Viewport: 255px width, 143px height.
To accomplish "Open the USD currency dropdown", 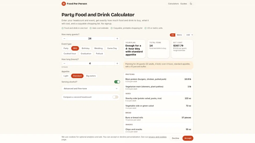I will [x=189, y=35].
